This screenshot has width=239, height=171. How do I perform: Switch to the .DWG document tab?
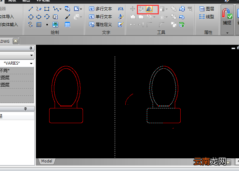pos(5,41)
